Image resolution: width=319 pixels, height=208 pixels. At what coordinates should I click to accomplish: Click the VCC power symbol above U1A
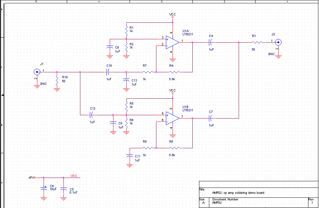pyautogui.click(x=172, y=16)
